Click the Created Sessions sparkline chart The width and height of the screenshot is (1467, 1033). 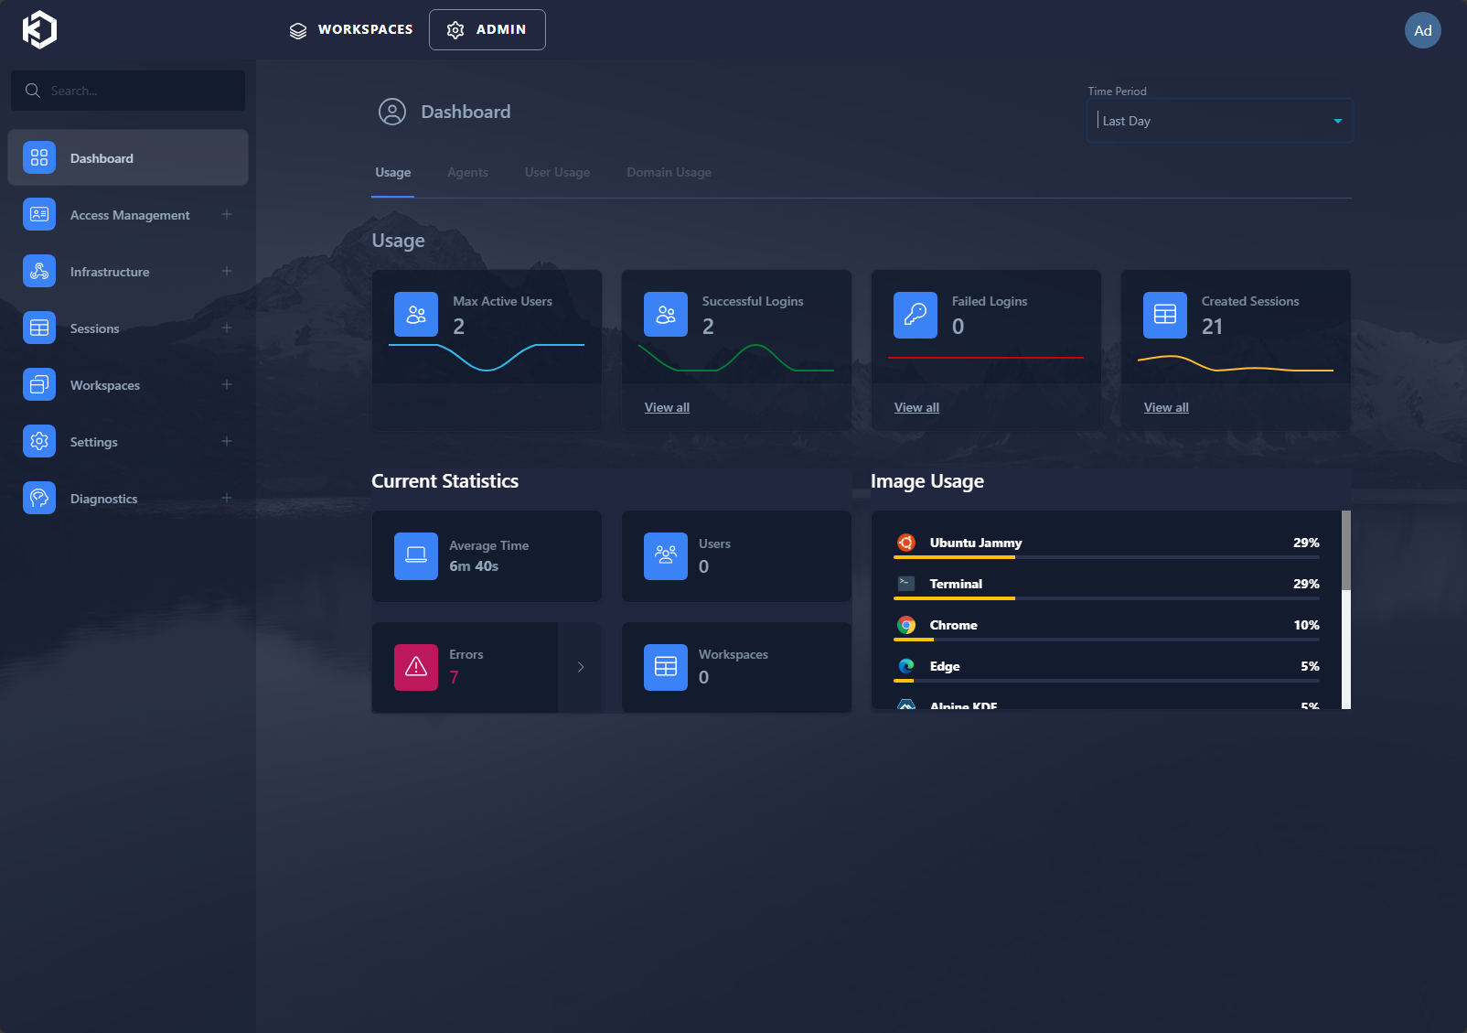pyautogui.click(x=1236, y=363)
